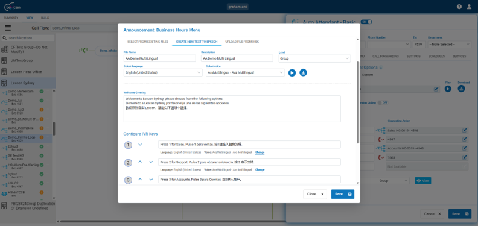Open the Call Forwarding tab
This screenshot has width=478, height=226.
[x=385, y=56]
